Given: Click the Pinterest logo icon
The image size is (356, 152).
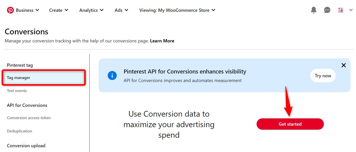Looking at the screenshot, I should pos(10,10).
